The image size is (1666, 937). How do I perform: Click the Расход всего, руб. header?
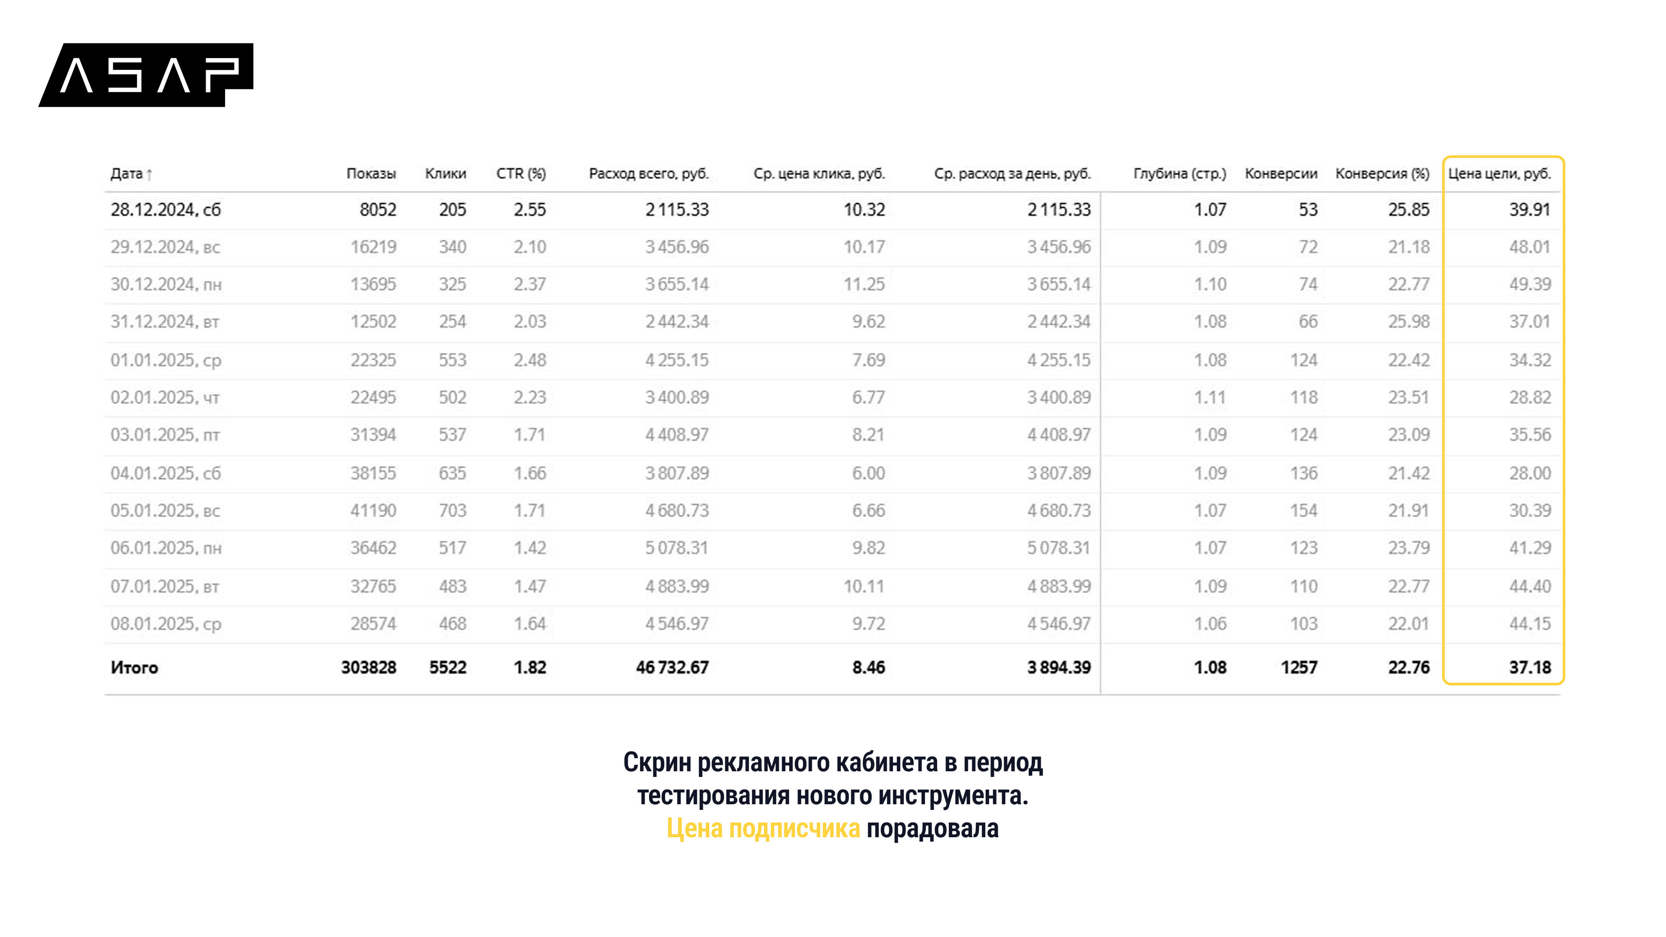click(648, 174)
